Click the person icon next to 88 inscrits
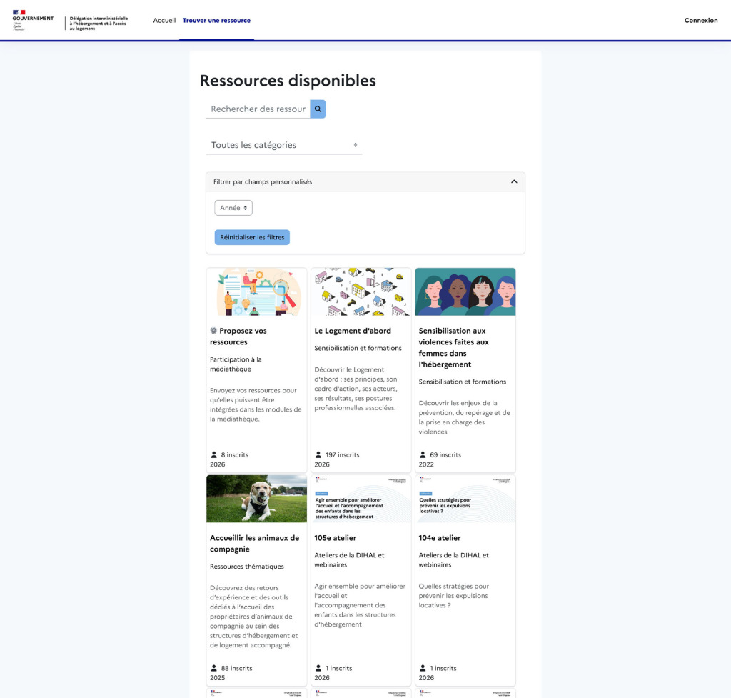 coord(214,668)
